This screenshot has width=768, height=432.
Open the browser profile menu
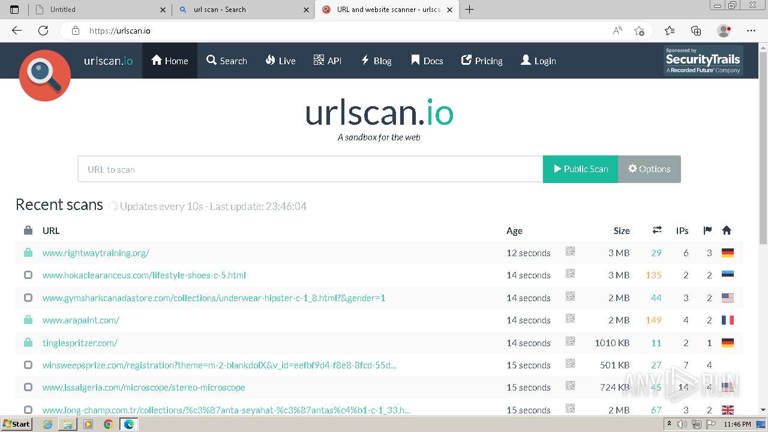724,31
